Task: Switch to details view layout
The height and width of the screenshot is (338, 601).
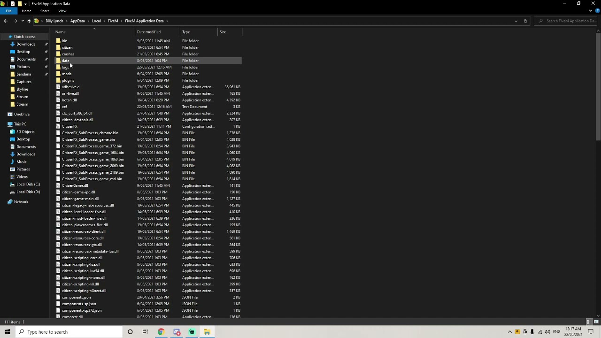Action: 588,322
